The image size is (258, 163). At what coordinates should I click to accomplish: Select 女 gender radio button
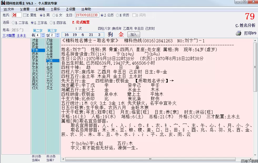point(54,15)
